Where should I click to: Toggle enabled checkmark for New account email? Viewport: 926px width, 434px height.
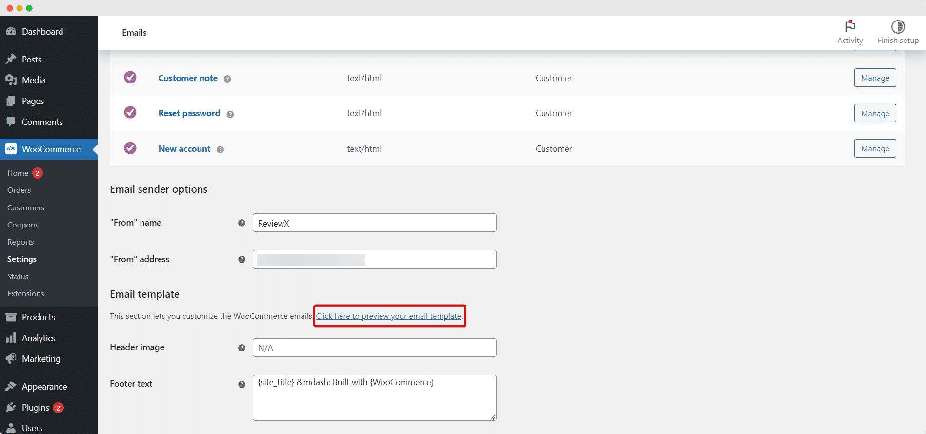click(x=130, y=148)
